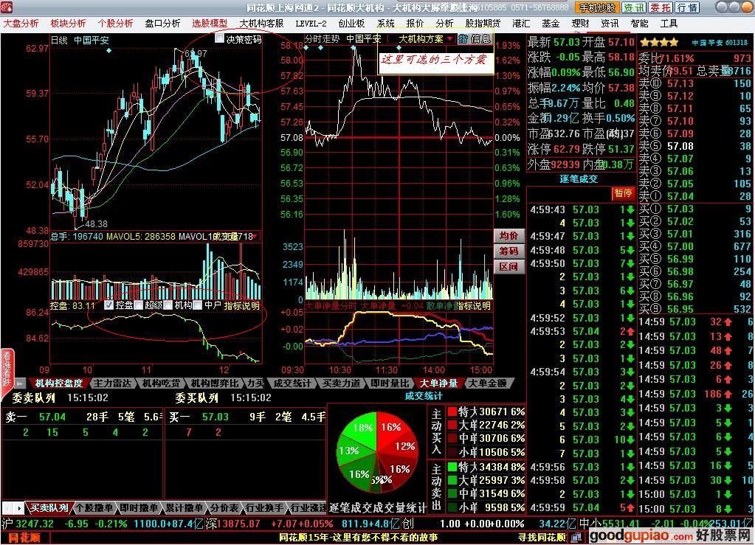Image resolution: width=755 pixels, height=545 pixels.
Task: Open the 个股分析 menu
Action: pyautogui.click(x=115, y=23)
